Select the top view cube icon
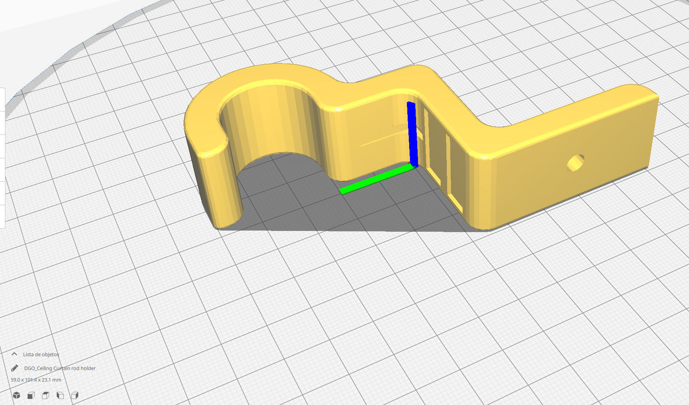The height and width of the screenshot is (405, 689). 46,395
